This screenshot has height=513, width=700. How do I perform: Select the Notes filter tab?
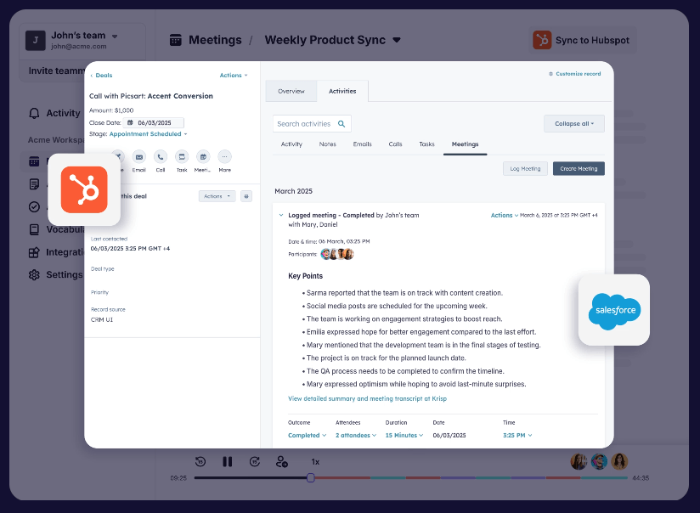[x=328, y=144]
